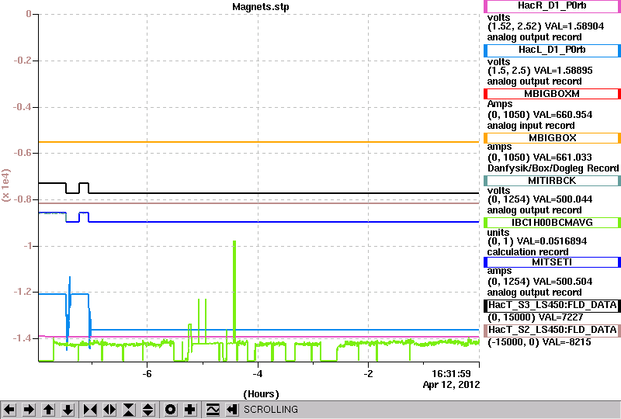Select the MITSETI legend entry
Viewport: 621px width, 419px height.
[x=552, y=262]
